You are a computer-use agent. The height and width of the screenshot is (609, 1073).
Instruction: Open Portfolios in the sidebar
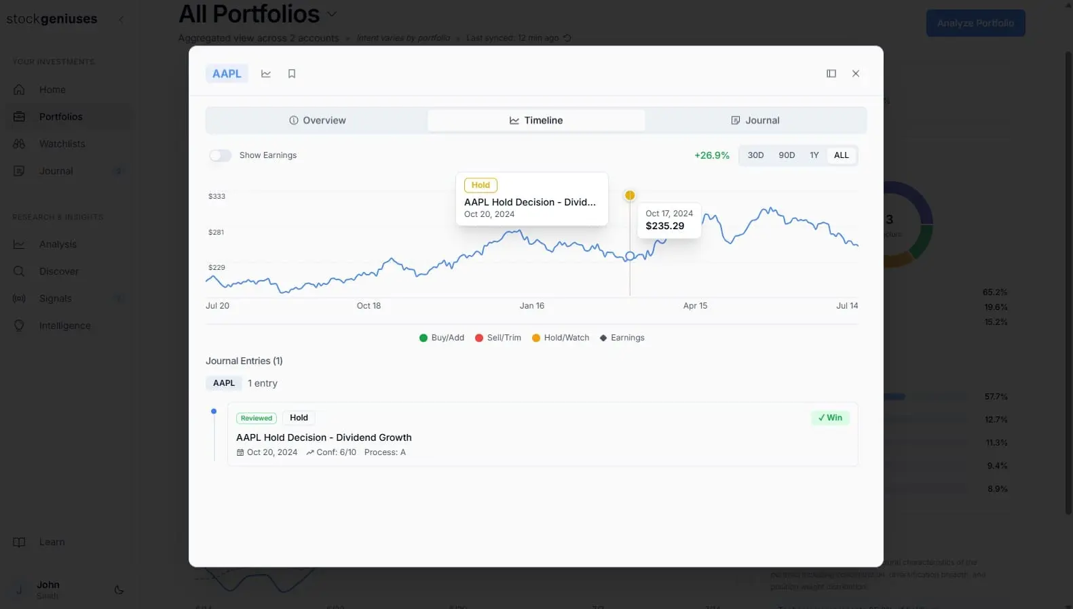(x=68, y=117)
